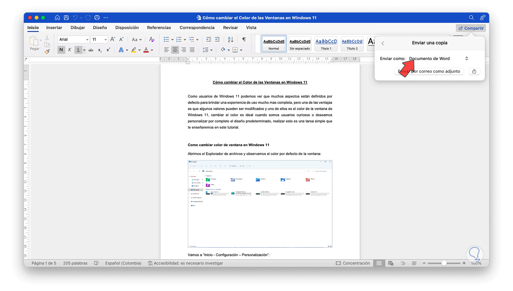
Task: Click the 205 palabras word count
Action: click(75, 263)
